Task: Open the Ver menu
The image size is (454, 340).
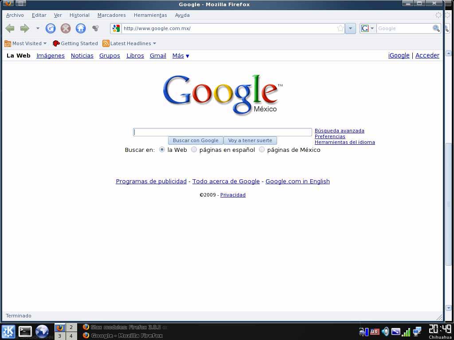Action: (x=58, y=15)
